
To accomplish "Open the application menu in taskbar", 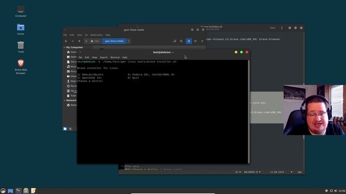I will coord(3,191).
